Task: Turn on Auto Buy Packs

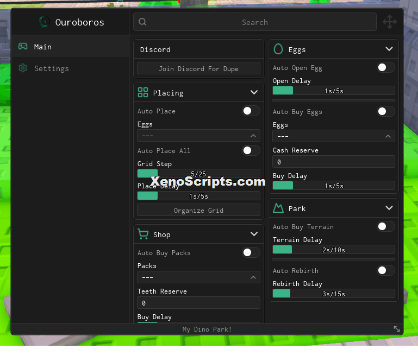Action: pos(251,252)
